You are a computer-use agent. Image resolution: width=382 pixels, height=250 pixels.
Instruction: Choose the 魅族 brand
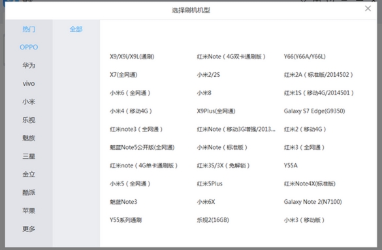click(x=29, y=138)
